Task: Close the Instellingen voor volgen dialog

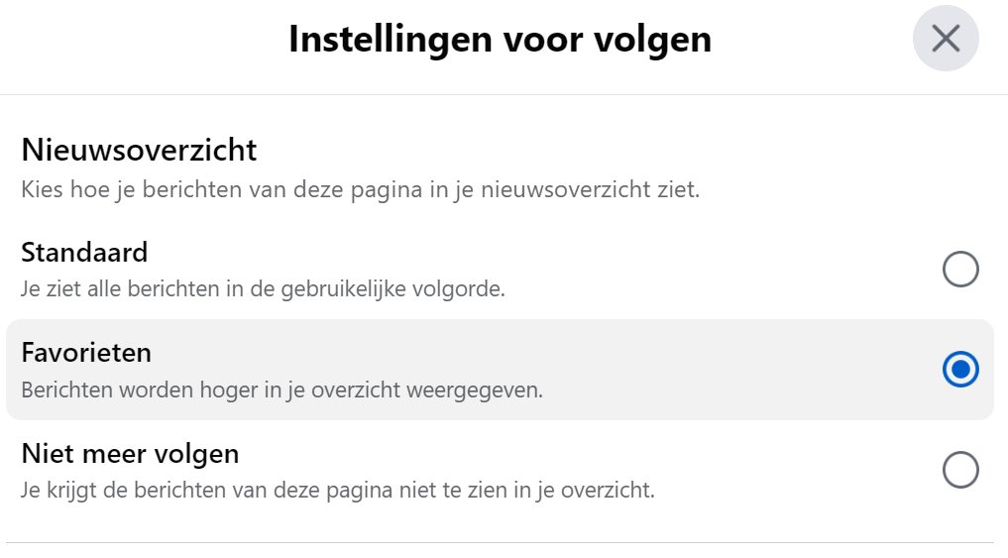Action: click(946, 39)
